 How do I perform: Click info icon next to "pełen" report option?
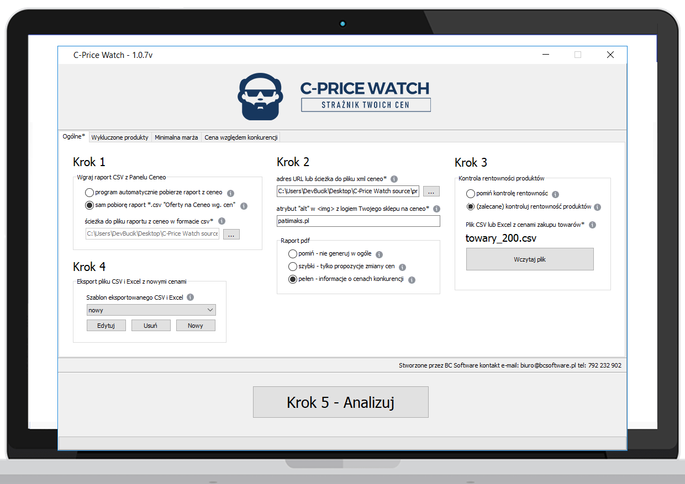coord(412,280)
